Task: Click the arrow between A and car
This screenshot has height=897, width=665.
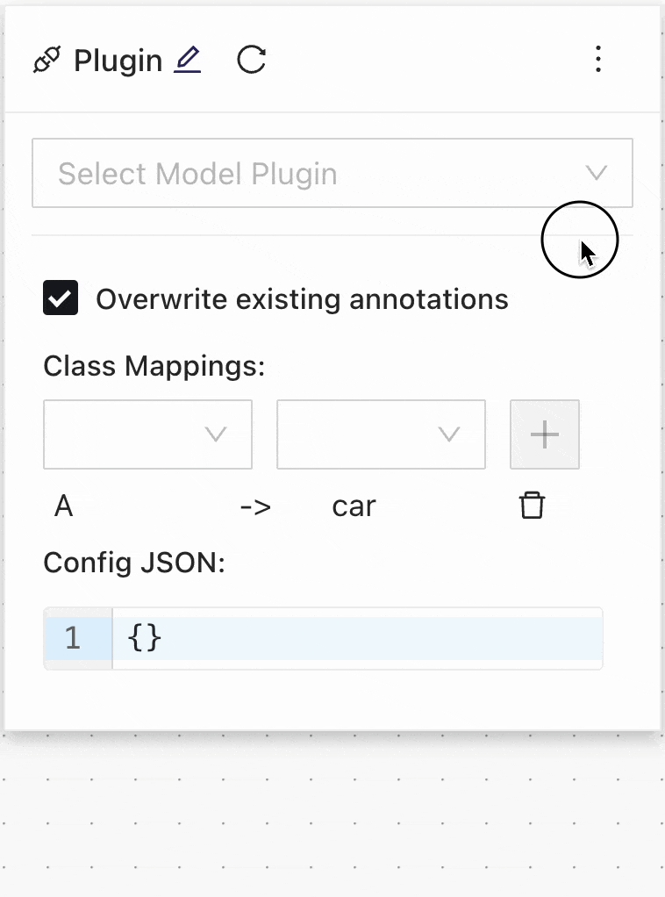Action: click(255, 506)
